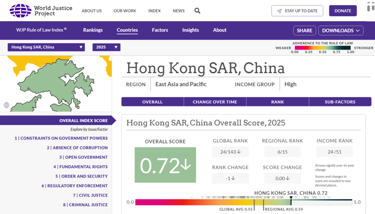Image resolution: width=375 pixels, height=214 pixels.
Task: Open the Factors section
Action: [x=160, y=30]
